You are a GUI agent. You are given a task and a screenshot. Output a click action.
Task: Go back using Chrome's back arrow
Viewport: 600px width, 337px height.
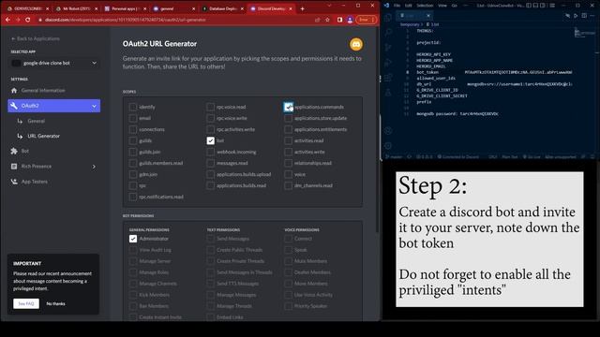(x=8, y=20)
